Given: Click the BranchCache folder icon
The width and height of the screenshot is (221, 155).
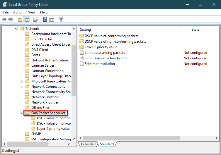Looking at the screenshot, I should (x=27, y=39).
